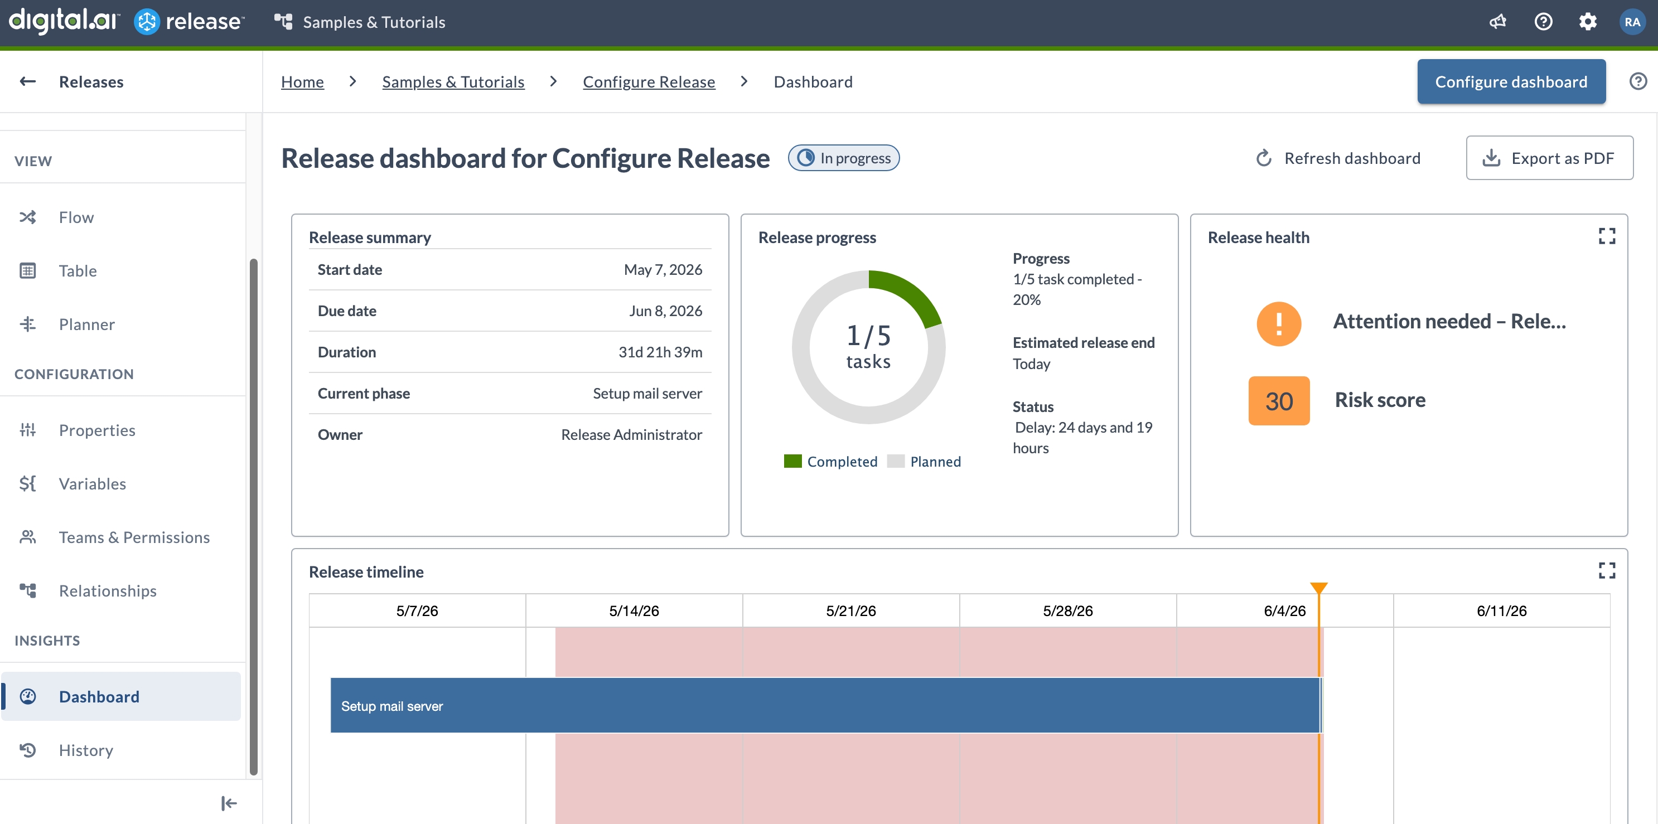Screen dimensions: 1658x824
Task: Click the 'May 7, 2026' start date value
Action: click(663, 269)
